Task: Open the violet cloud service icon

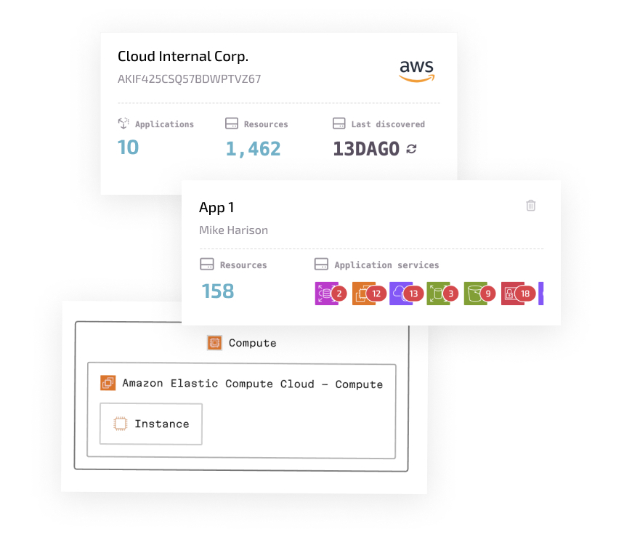Action: pyautogui.click(x=400, y=294)
